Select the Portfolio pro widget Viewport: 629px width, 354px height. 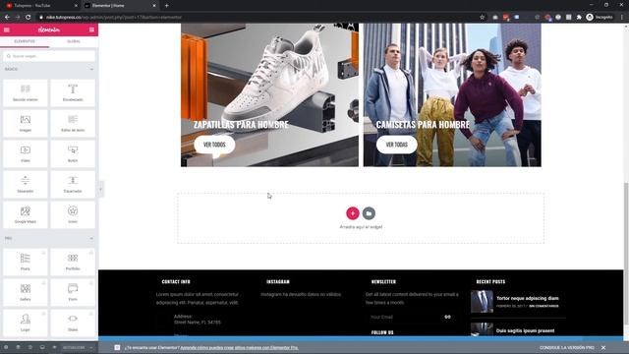(73, 262)
